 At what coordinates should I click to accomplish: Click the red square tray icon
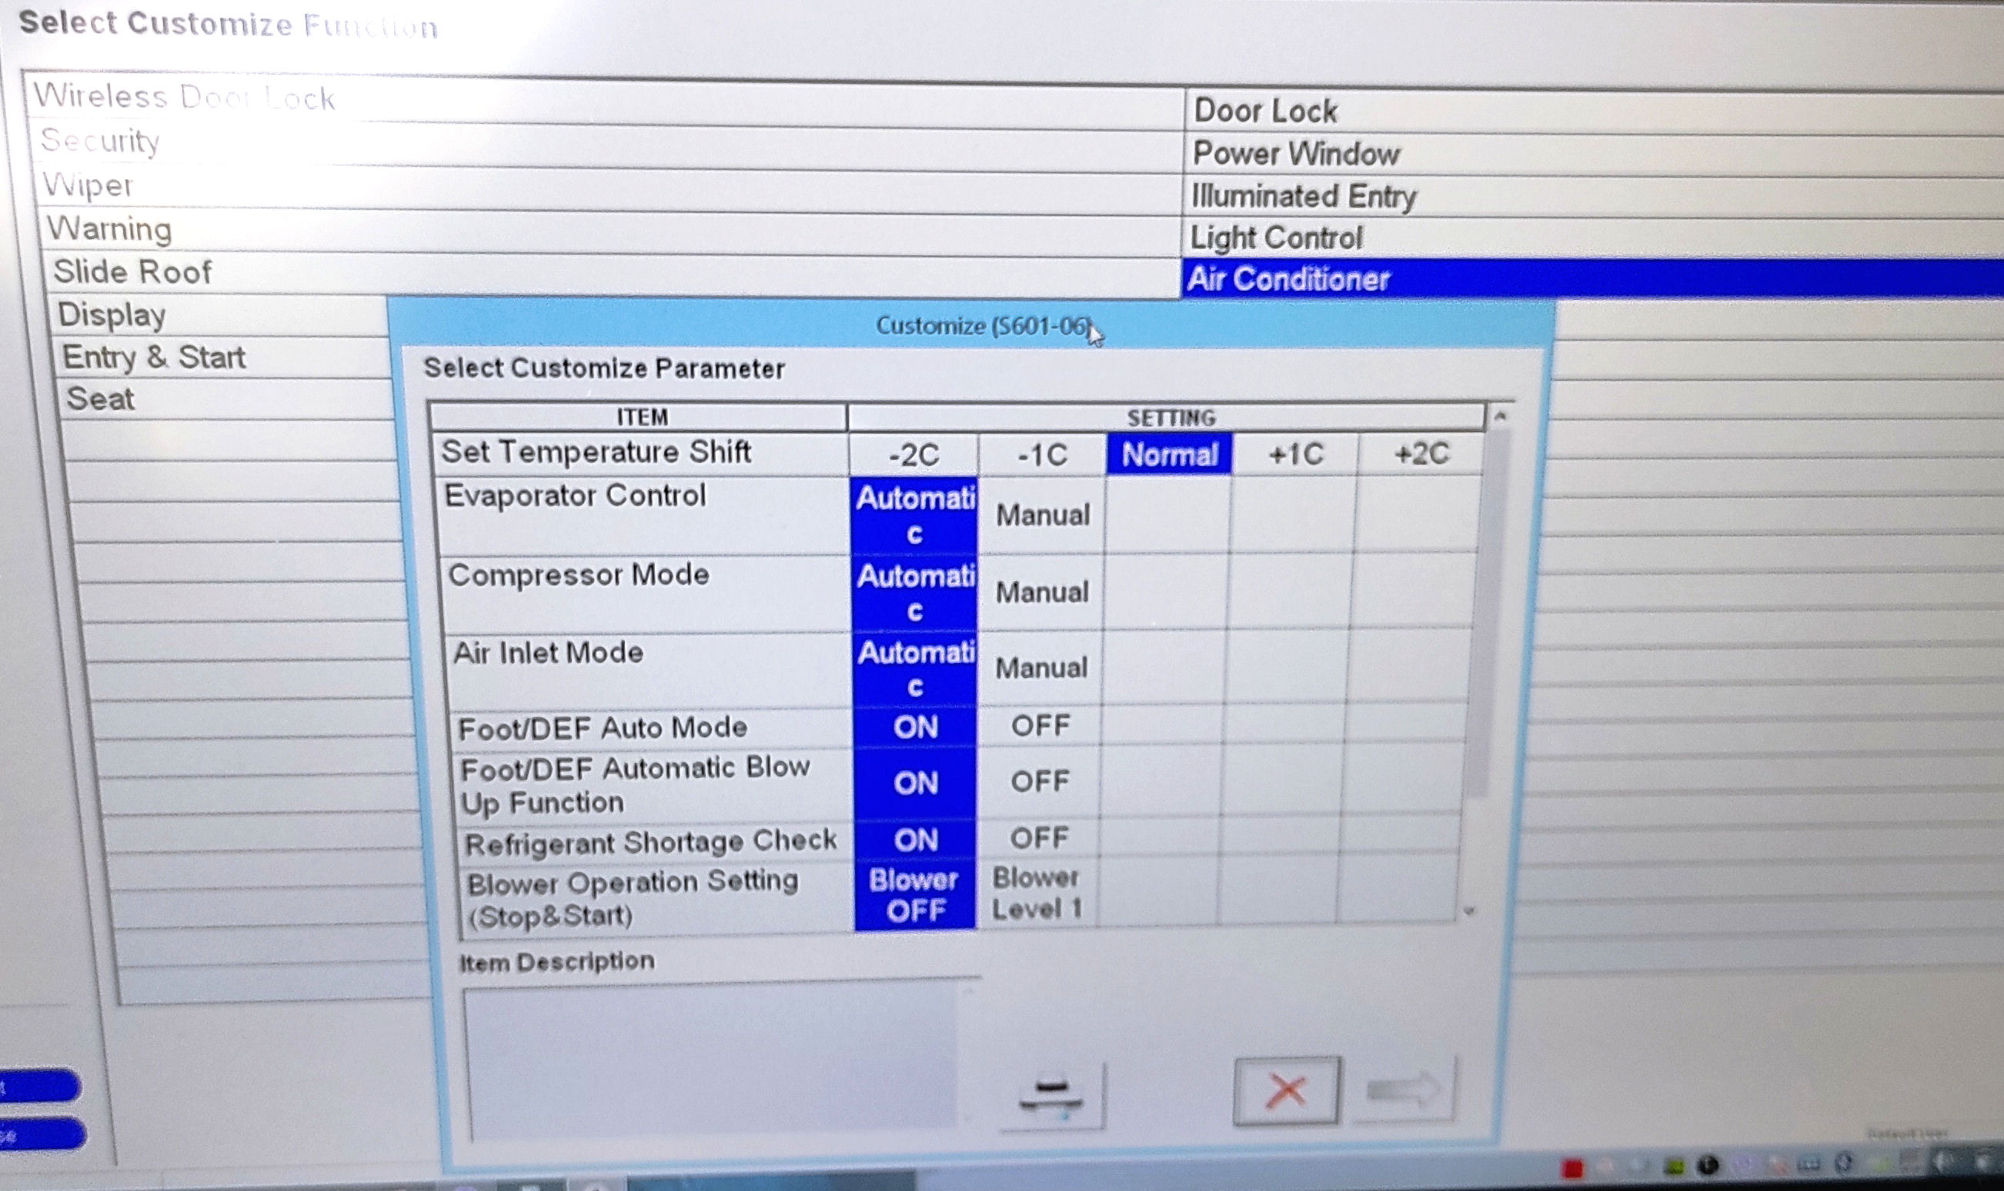pyautogui.click(x=1573, y=1167)
